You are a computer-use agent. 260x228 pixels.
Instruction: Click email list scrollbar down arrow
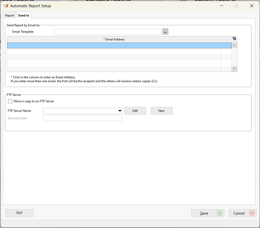pos(234,69)
